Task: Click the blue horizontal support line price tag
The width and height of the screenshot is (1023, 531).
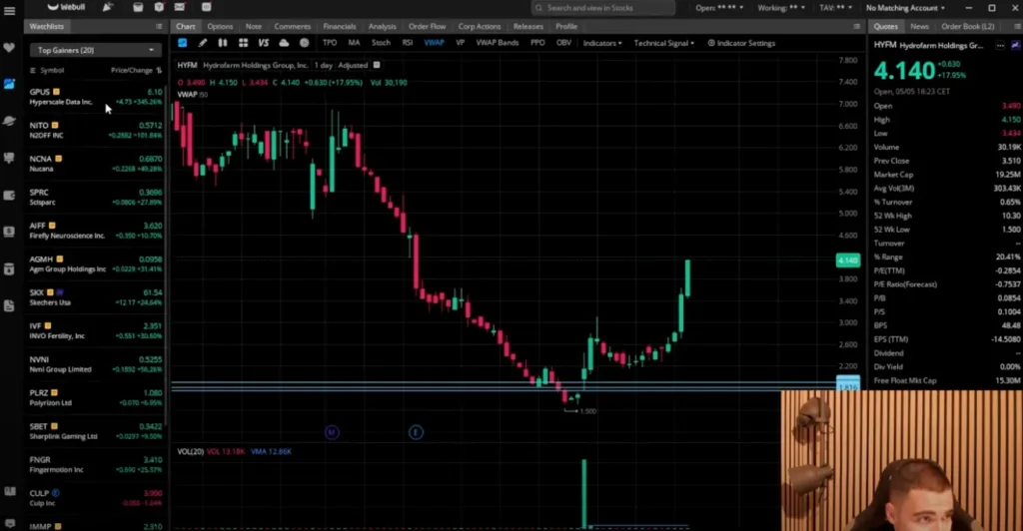Action: [x=848, y=385]
